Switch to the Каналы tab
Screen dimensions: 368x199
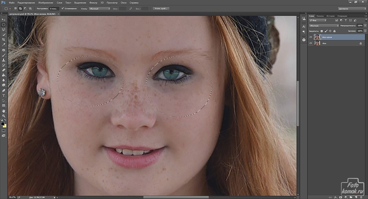pos(320,16)
